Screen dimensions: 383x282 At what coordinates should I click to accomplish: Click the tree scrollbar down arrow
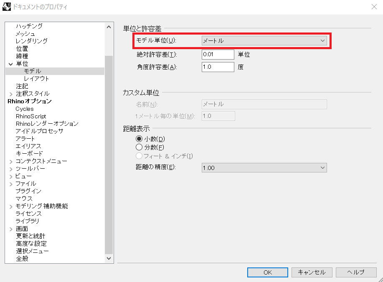tap(109, 258)
